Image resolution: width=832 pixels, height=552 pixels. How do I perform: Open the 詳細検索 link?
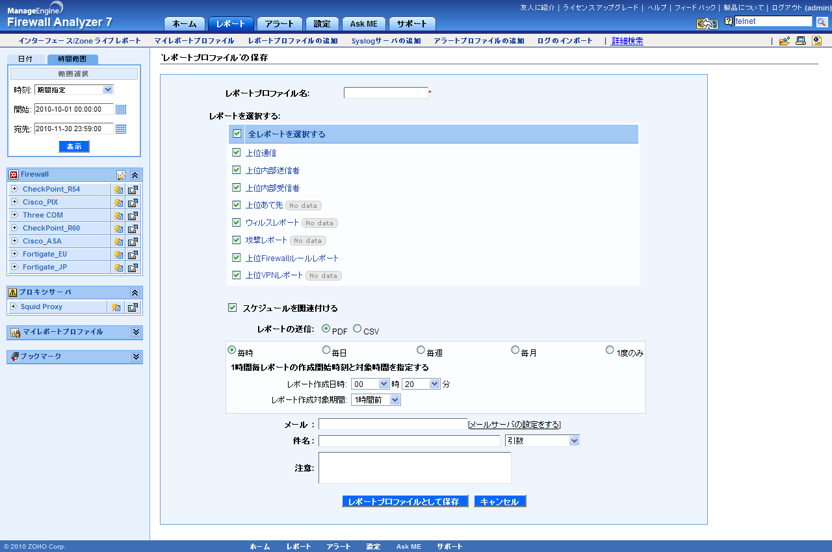pos(627,41)
